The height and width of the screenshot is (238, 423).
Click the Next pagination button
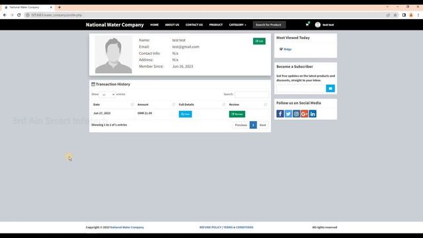[263, 125]
